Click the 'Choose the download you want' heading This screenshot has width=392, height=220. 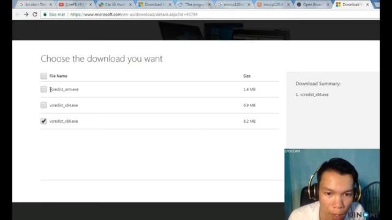[102, 59]
